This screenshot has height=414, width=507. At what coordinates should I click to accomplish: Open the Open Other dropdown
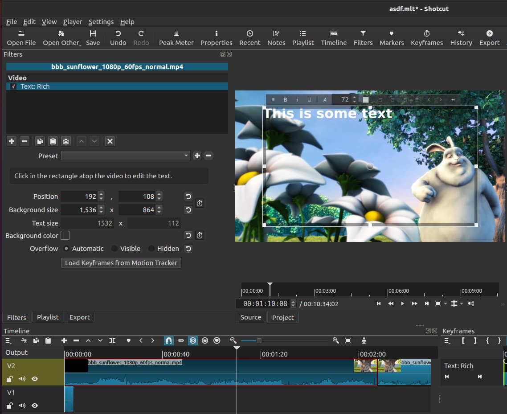(x=61, y=38)
